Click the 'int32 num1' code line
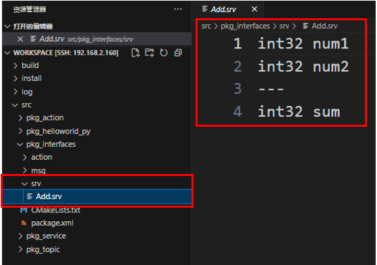The image size is (377, 265). coord(303,44)
